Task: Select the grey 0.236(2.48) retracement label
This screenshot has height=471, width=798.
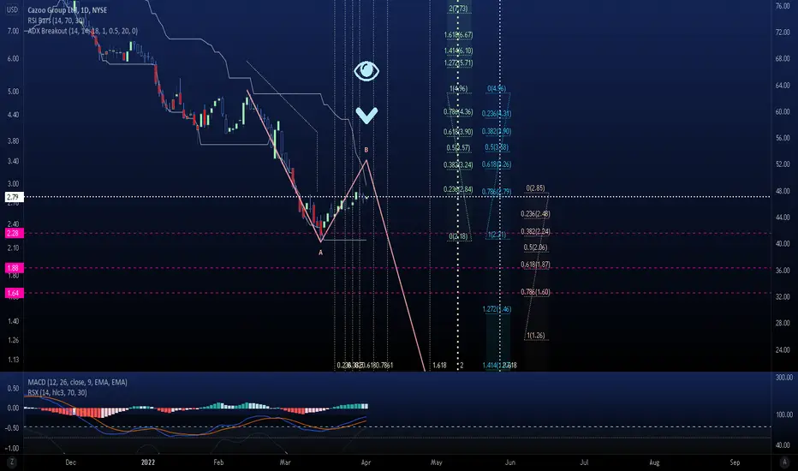Action: (x=535, y=213)
